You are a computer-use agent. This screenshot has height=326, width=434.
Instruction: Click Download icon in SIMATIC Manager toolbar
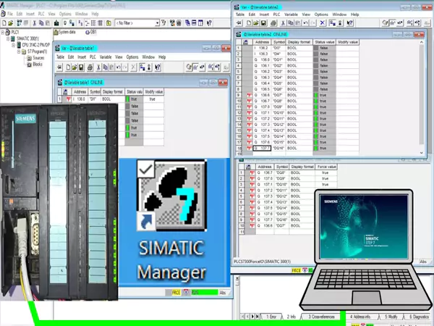[x=56, y=23]
